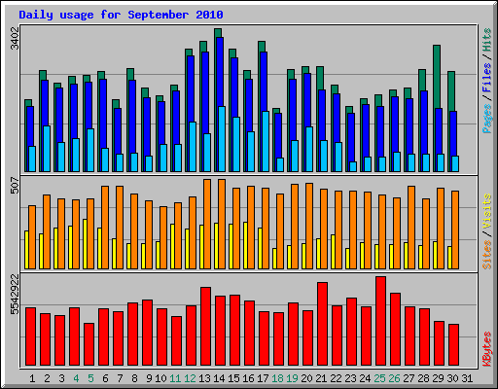498x389 pixels.
Task: Select the tallest red KBytes bar on day 25
Action: [x=380, y=321]
